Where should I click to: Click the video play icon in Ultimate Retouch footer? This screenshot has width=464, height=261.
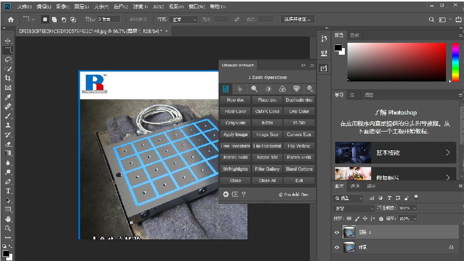tap(235, 194)
